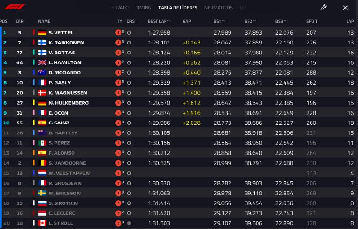
Task: Click the F1 logo
Action: (x=14, y=7)
